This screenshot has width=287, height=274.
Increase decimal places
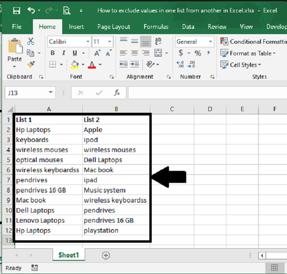(180, 64)
